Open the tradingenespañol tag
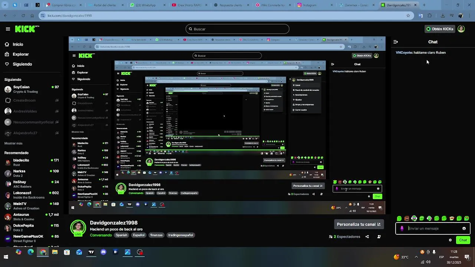Viewport: 475px width, 267px height. point(181,235)
